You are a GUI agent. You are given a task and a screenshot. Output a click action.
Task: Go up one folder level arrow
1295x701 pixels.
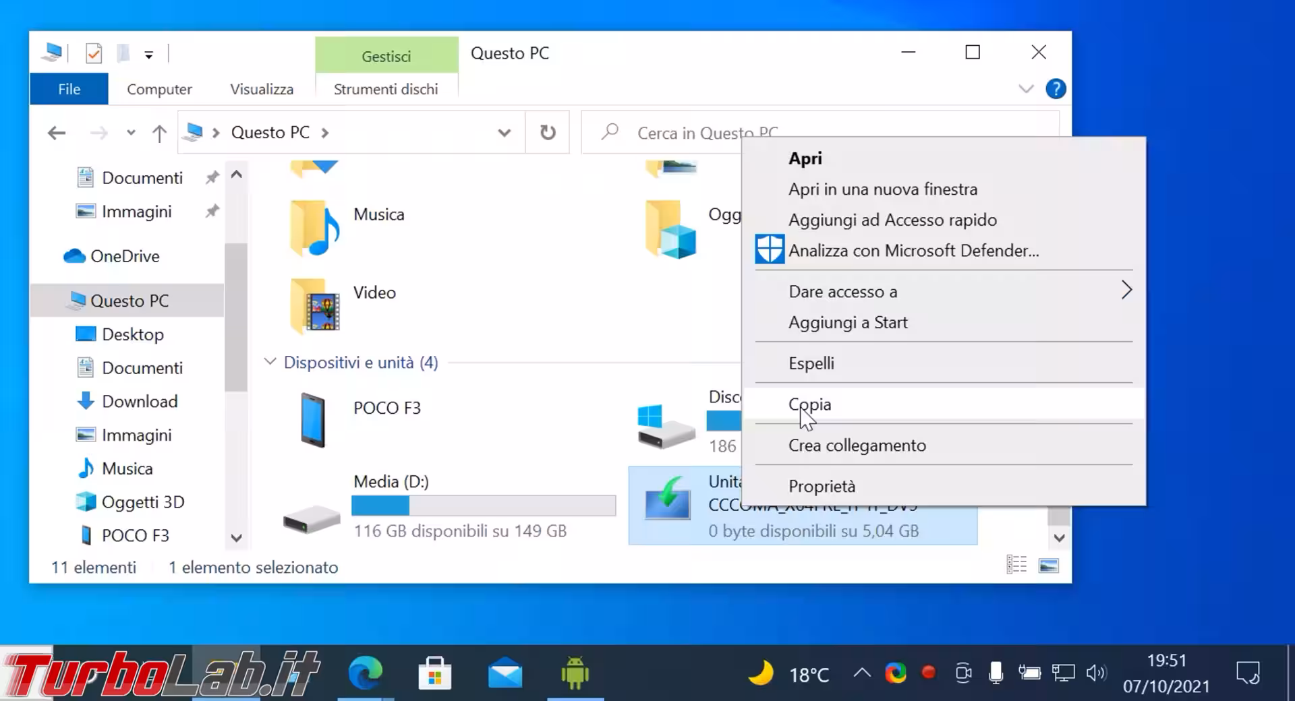pyautogui.click(x=159, y=133)
